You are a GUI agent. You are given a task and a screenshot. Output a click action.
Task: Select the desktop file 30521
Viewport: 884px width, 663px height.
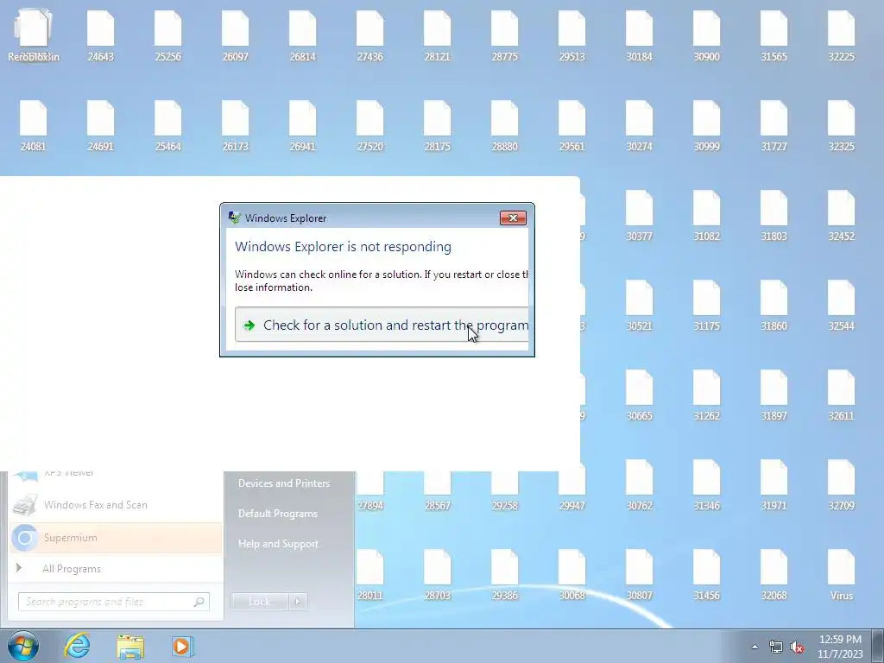(x=640, y=306)
